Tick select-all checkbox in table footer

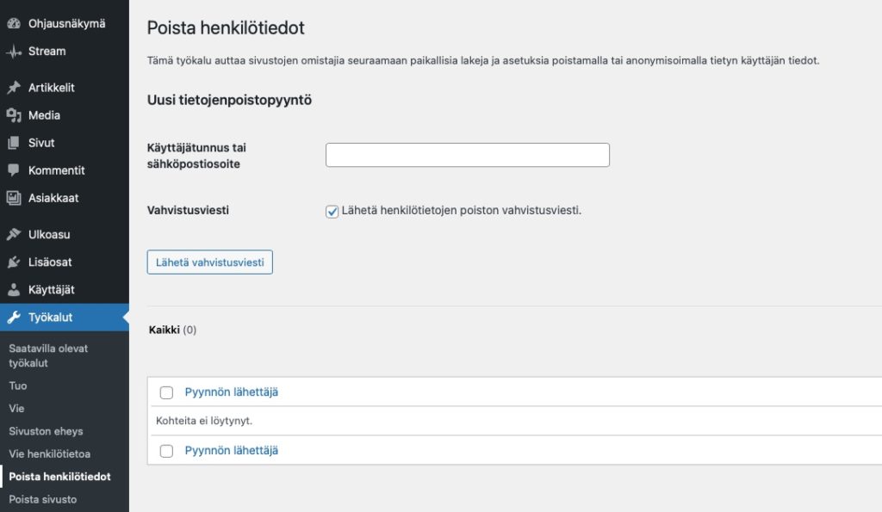pyautogui.click(x=167, y=451)
